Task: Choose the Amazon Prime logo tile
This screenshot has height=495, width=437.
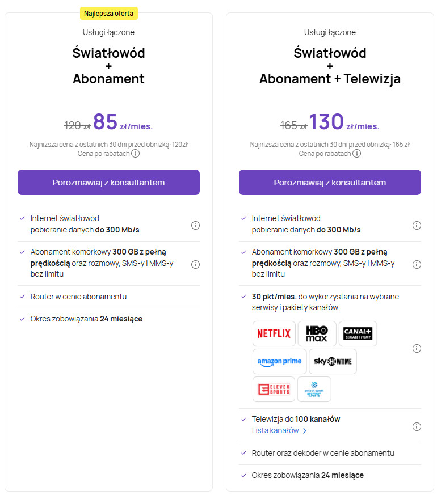Action: (x=279, y=361)
